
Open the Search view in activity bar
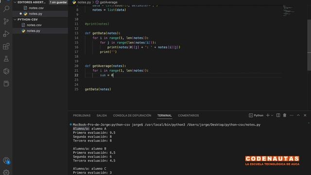tap(6, 9)
